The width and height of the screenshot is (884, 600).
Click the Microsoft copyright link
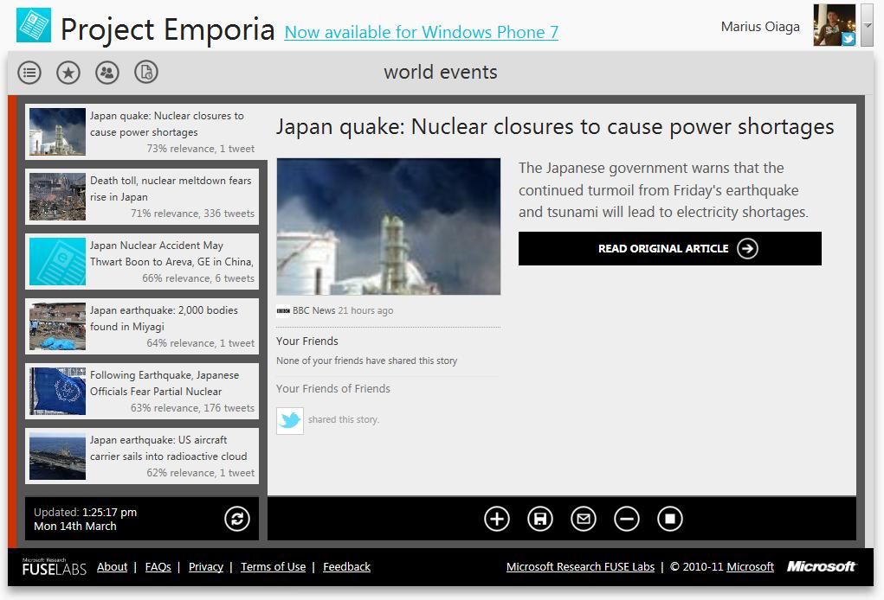click(x=750, y=567)
